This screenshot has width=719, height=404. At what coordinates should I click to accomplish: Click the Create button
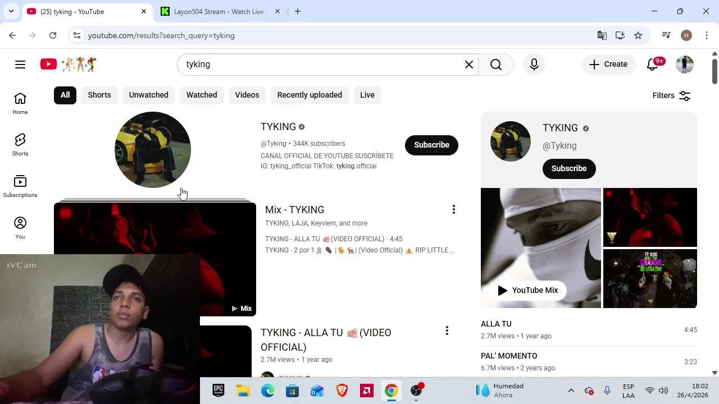(x=609, y=65)
